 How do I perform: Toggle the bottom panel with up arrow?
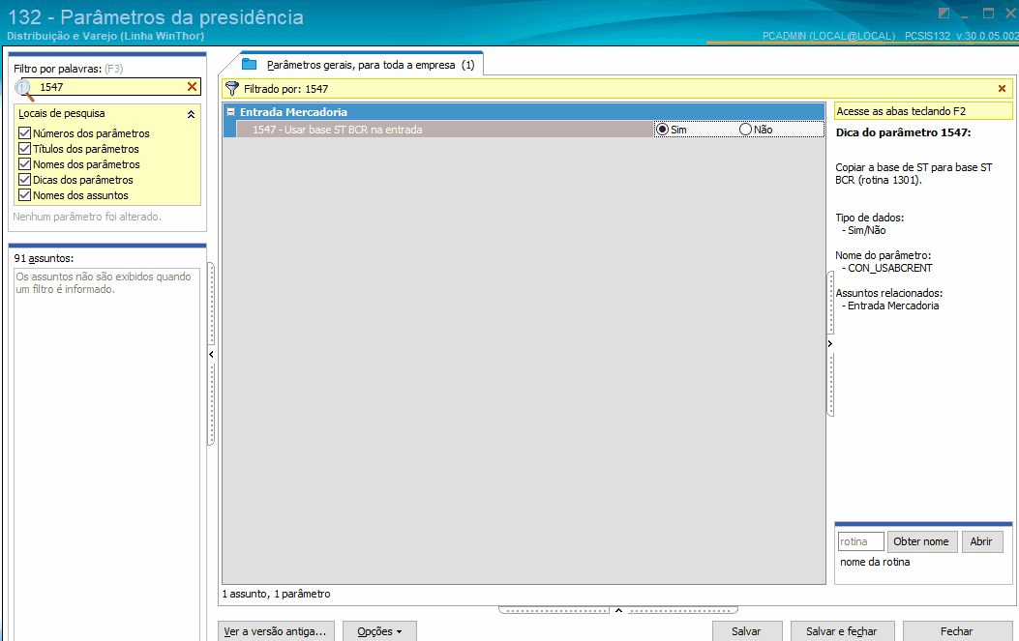point(618,610)
